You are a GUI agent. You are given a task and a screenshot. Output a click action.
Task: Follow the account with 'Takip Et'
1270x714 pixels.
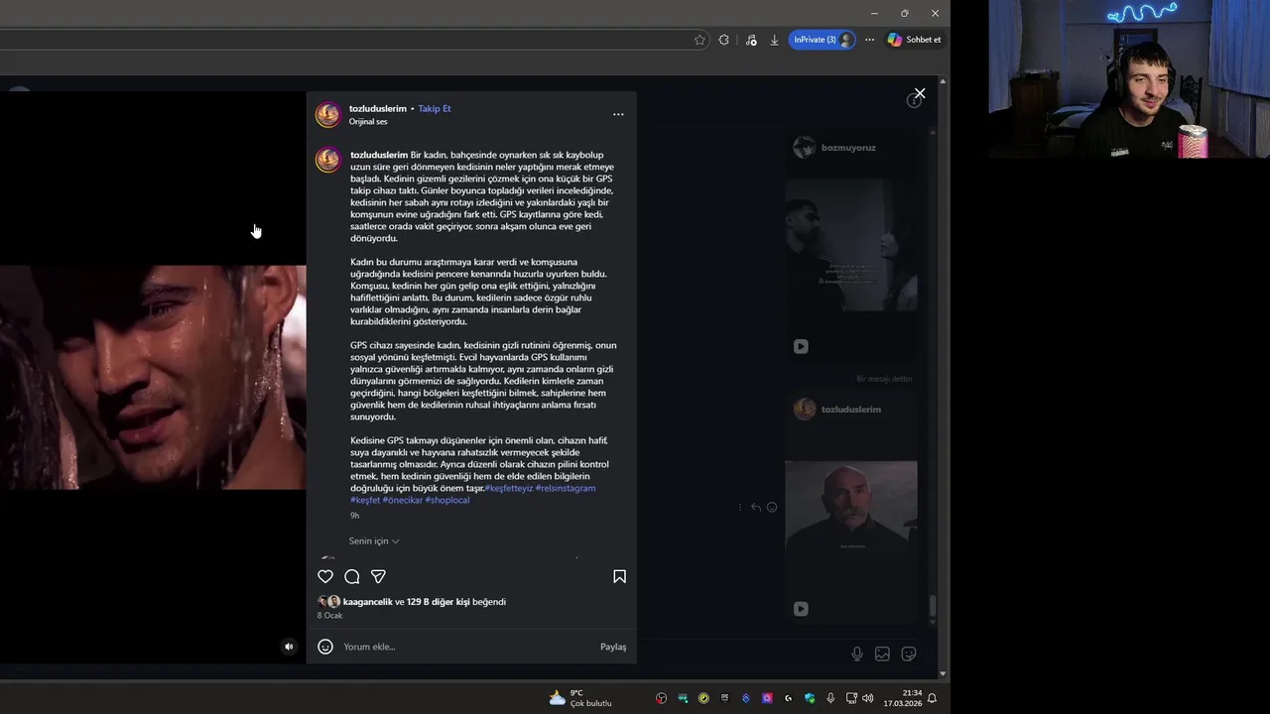click(435, 108)
